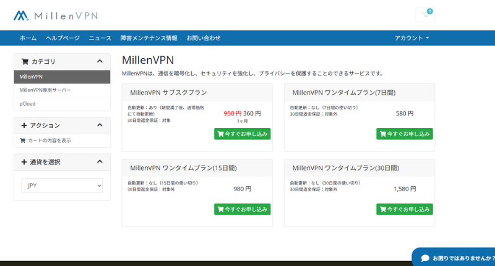Viewport: 495px width, 266px height.
Task: Collapse the アクション panel chevron
Action: pos(100,125)
